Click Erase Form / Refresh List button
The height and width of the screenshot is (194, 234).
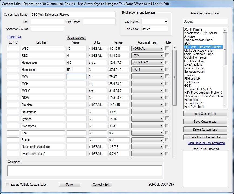point(205,137)
